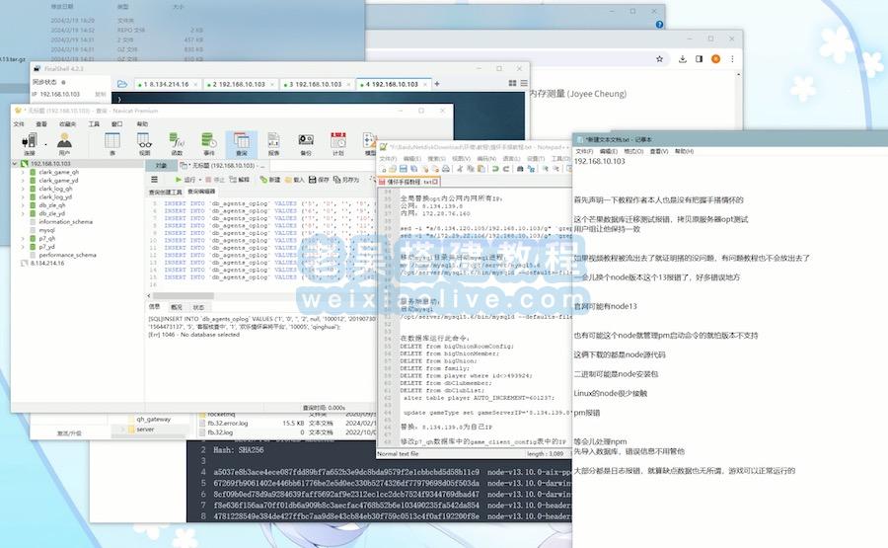Bookmark page with Chrome star icon
The image size is (888, 548).
coord(659,59)
